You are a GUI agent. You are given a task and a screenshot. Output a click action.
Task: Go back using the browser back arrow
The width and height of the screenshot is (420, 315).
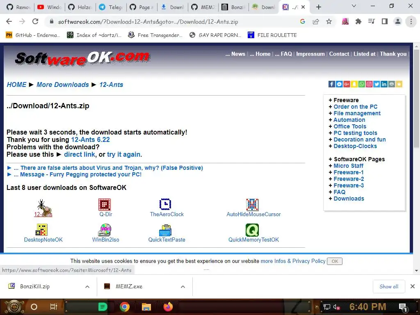[9, 21]
